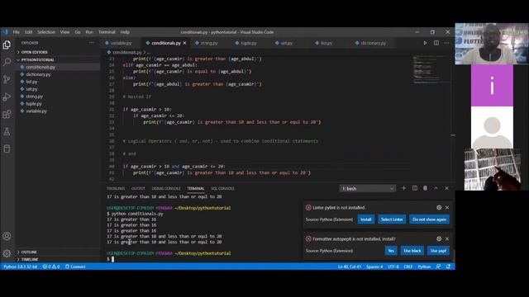Click the Use black button
Image resolution: width=529 pixels, height=297 pixels.
(412, 251)
